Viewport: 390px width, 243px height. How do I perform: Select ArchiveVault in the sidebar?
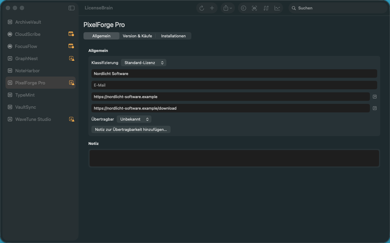pos(41,22)
